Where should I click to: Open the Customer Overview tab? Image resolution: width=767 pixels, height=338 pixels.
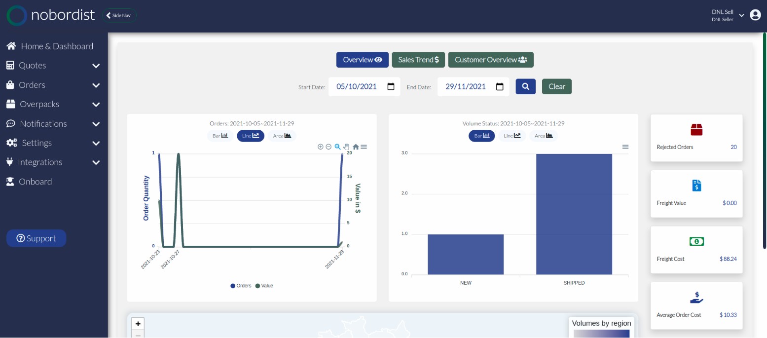[x=491, y=60]
